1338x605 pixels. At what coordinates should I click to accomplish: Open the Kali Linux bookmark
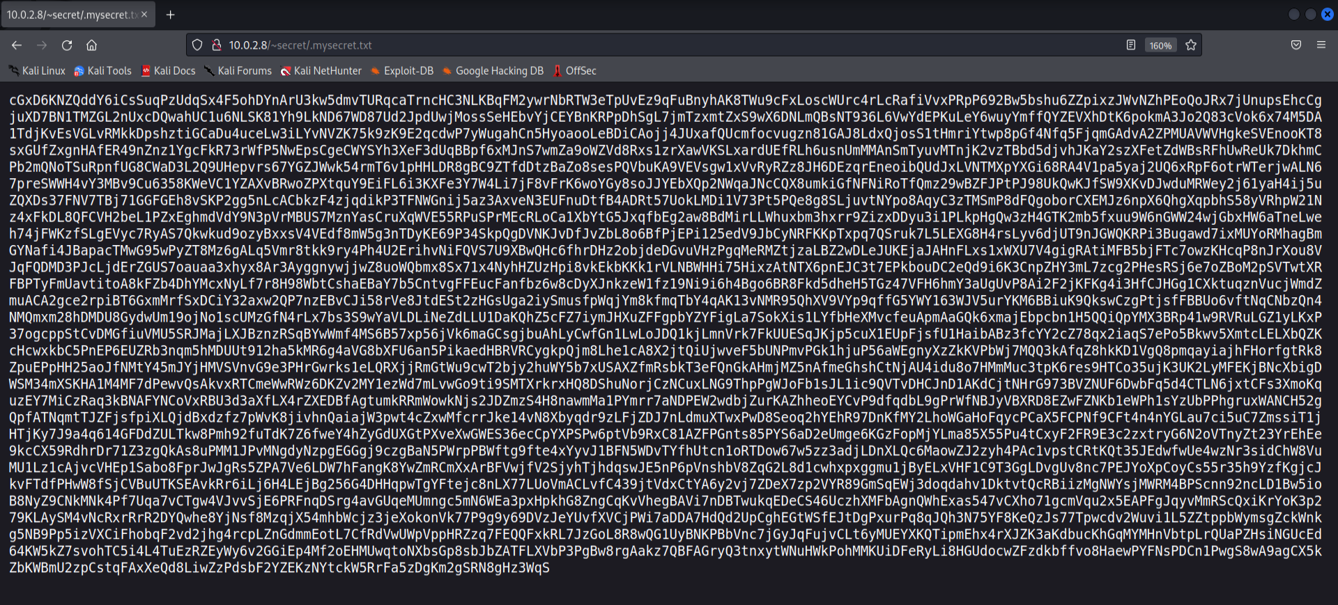(x=38, y=71)
